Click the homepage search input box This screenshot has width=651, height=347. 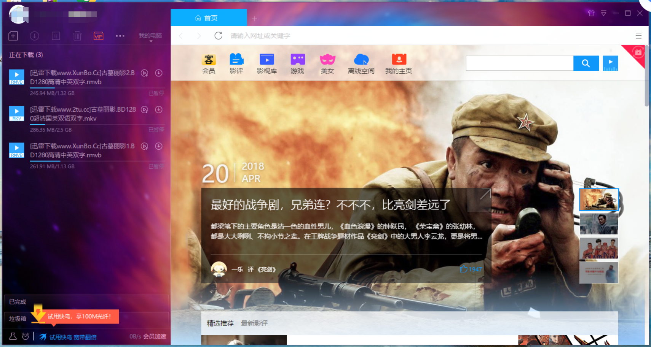520,63
